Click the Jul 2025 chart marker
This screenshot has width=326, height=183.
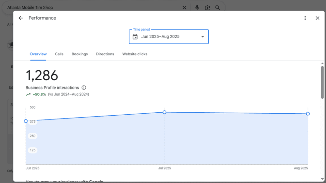click(x=165, y=112)
